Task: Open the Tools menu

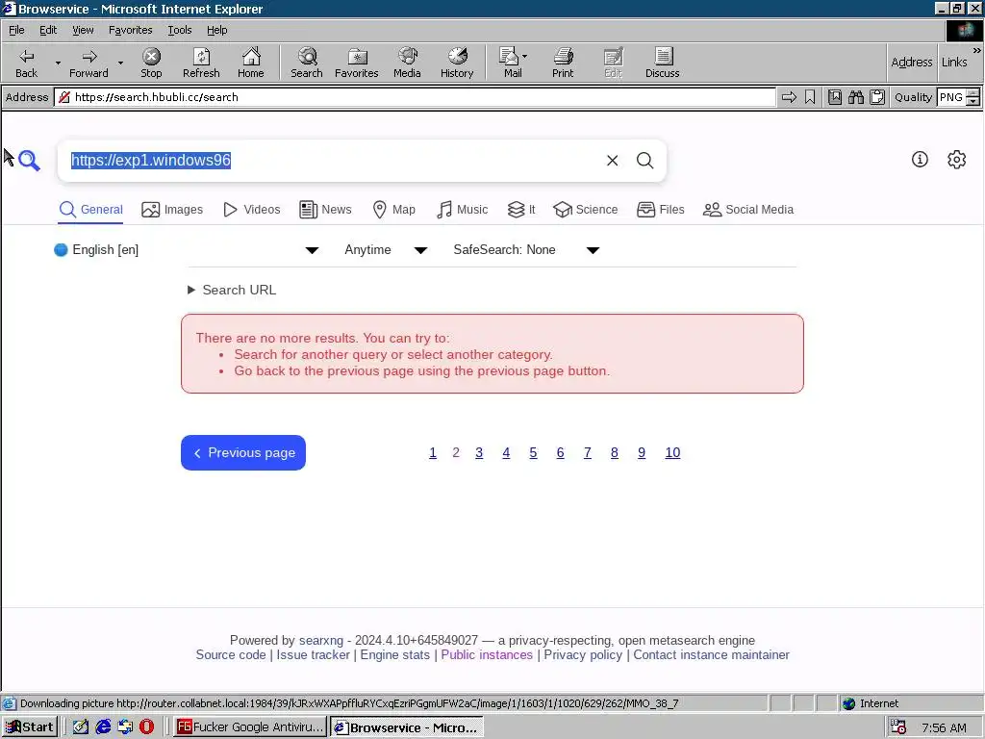Action: click(179, 30)
